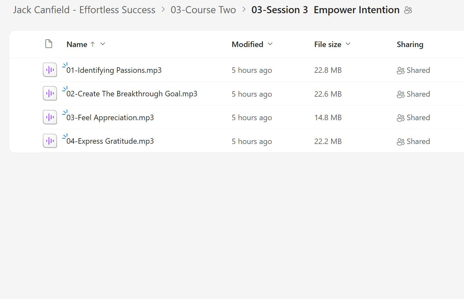
Task: Toggle the Name ascending sort arrow
Action: tap(93, 44)
